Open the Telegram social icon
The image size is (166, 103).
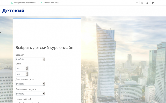(x=153, y=3)
